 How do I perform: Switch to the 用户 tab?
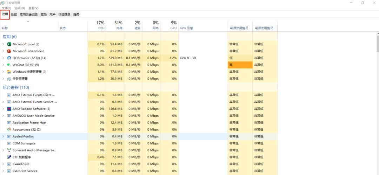point(52,14)
